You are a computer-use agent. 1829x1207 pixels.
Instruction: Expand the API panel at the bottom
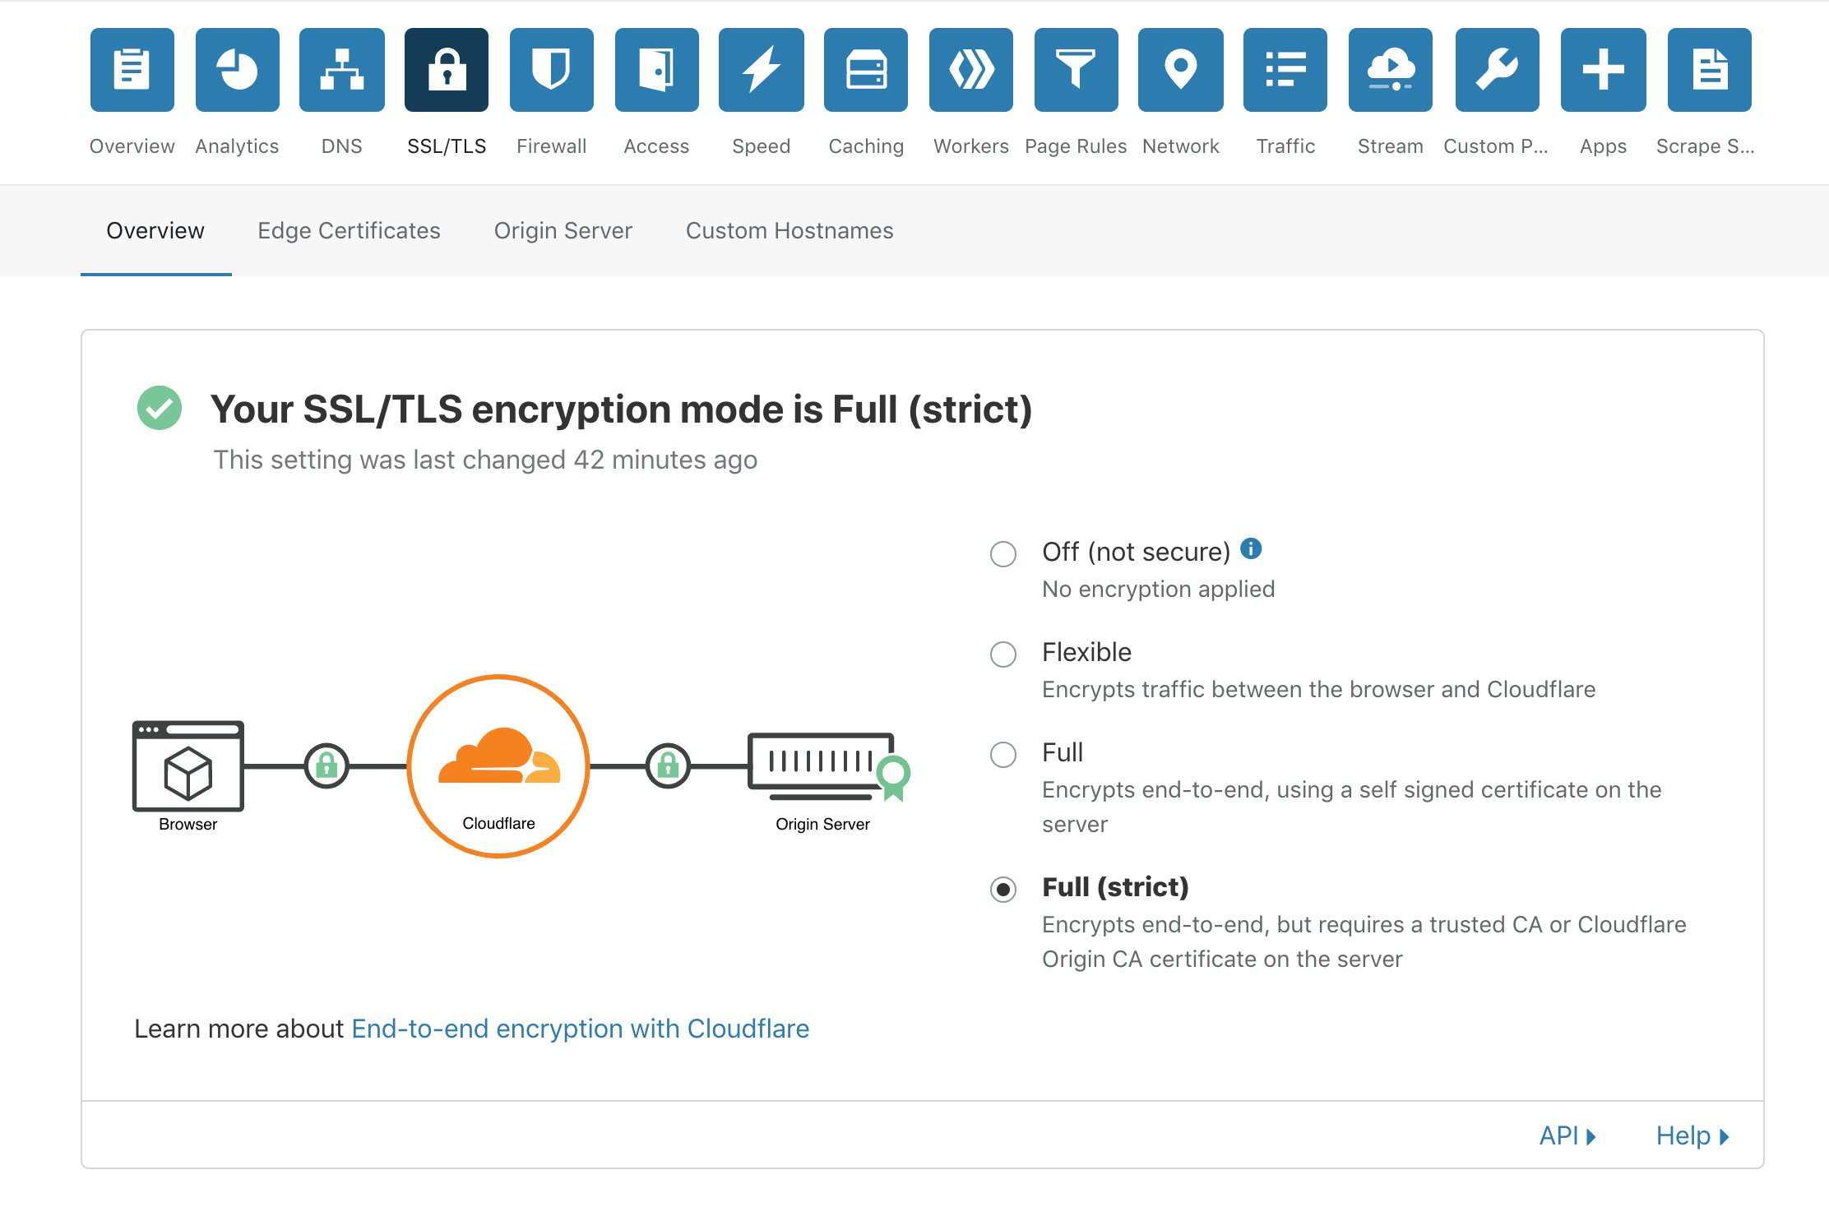(x=1564, y=1135)
